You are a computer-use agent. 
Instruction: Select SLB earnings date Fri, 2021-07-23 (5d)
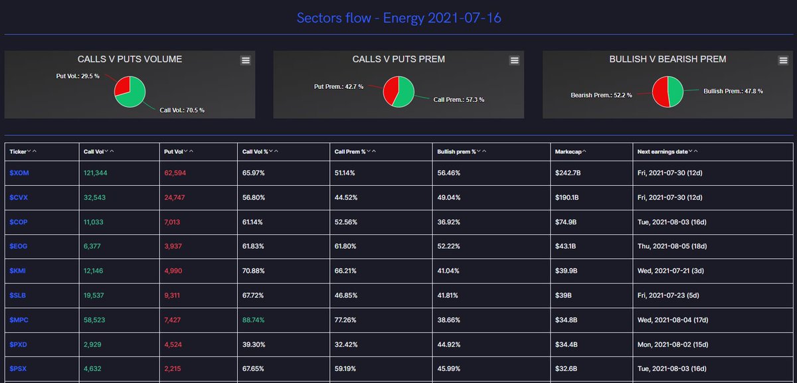pos(667,295)
